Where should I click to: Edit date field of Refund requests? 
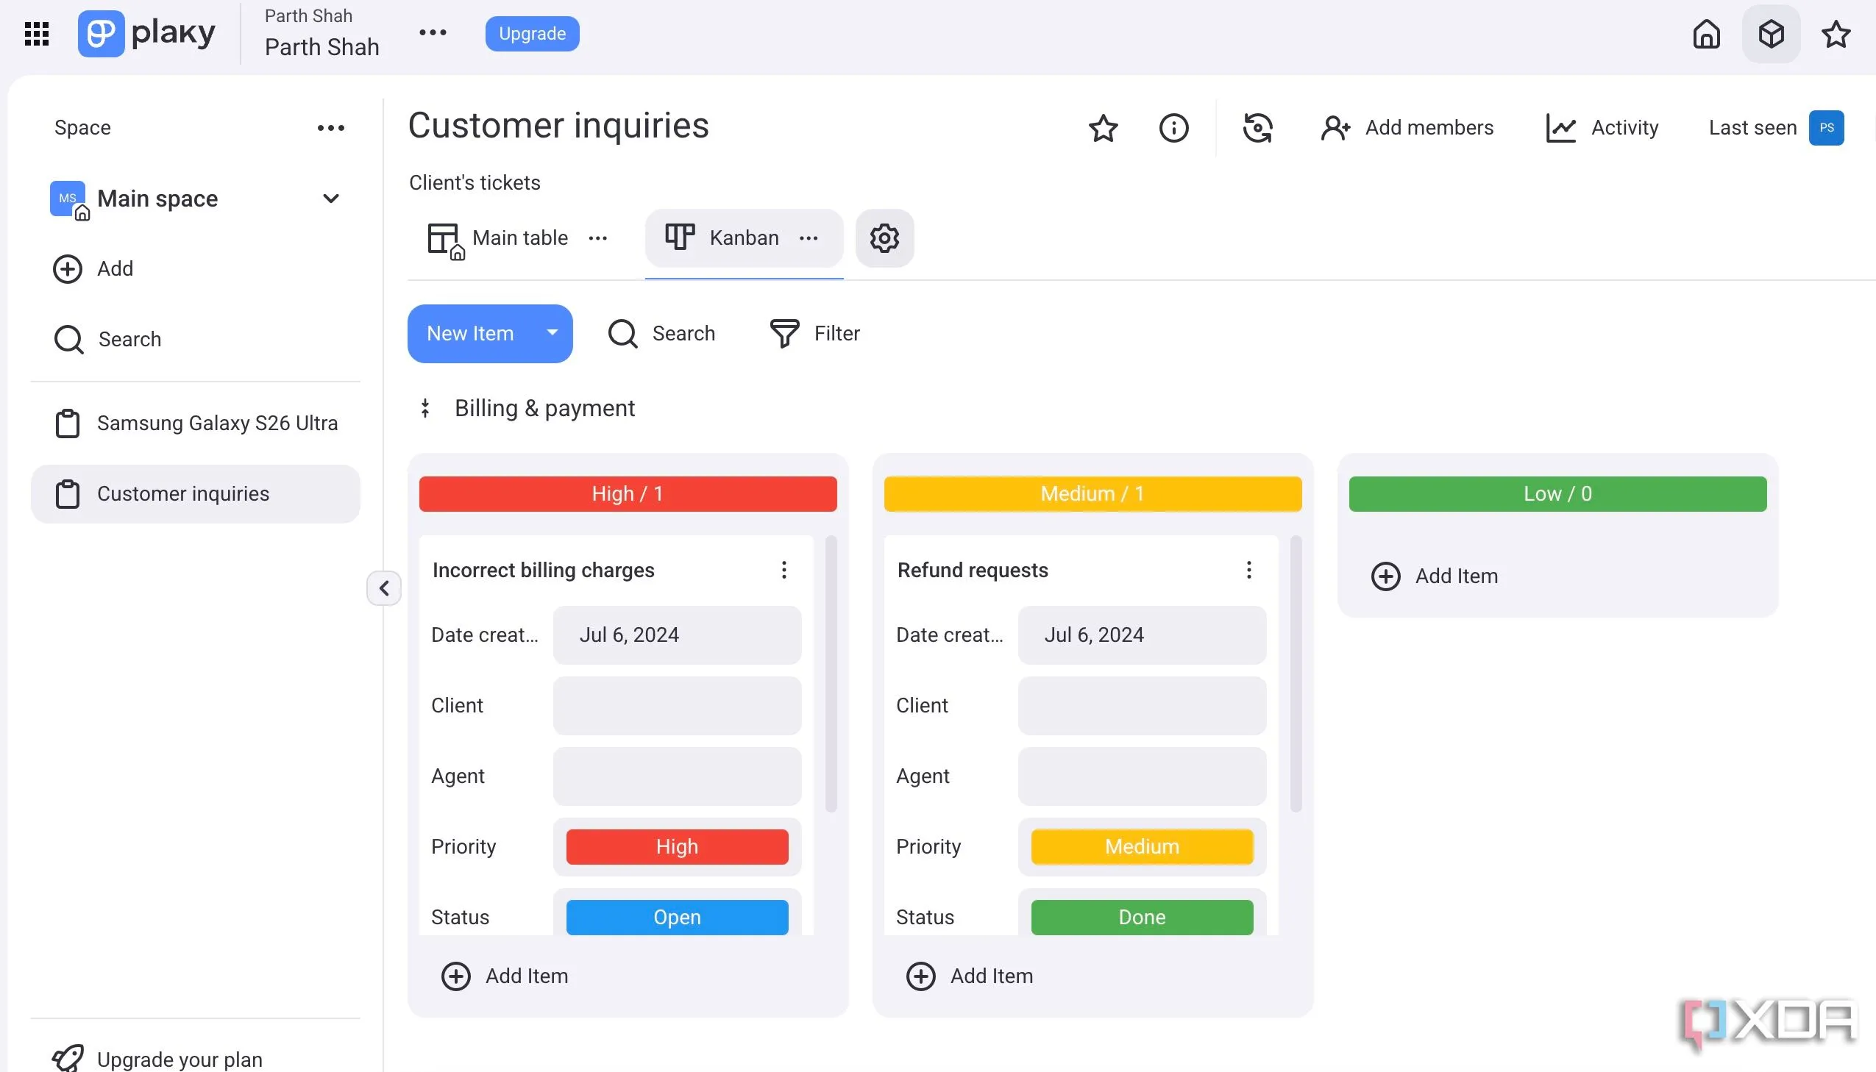click(x=1142, y=635)
